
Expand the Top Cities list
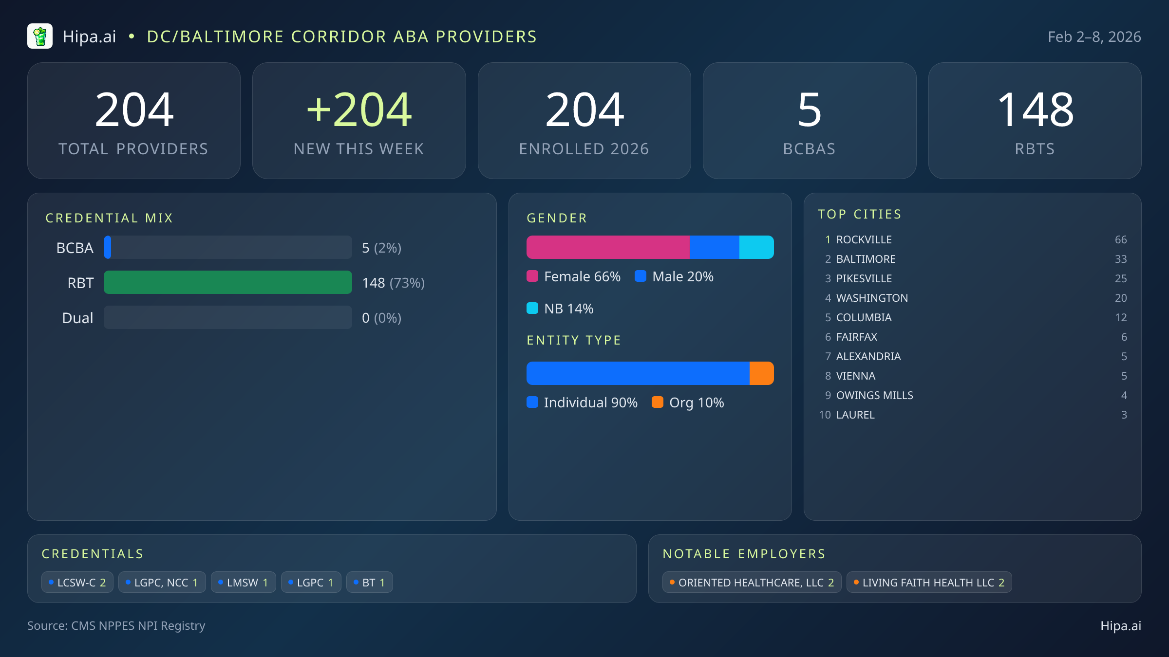860,214
